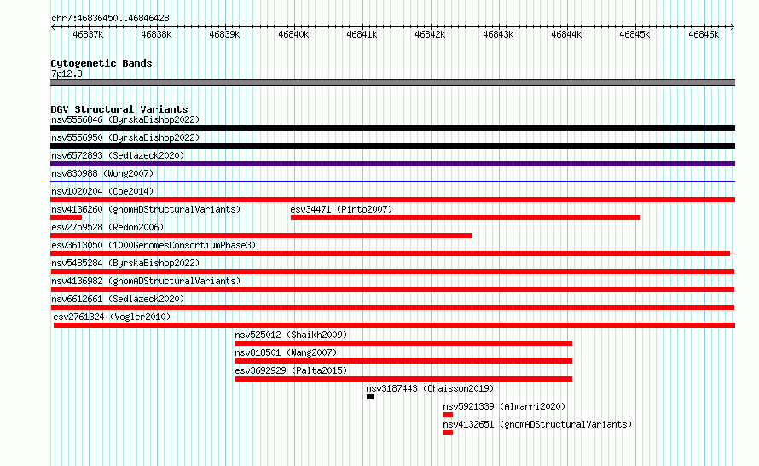Screen dimensions: 759x466
Task: Select the small red block for nsv5921339
Action: (x=449, y=415)
